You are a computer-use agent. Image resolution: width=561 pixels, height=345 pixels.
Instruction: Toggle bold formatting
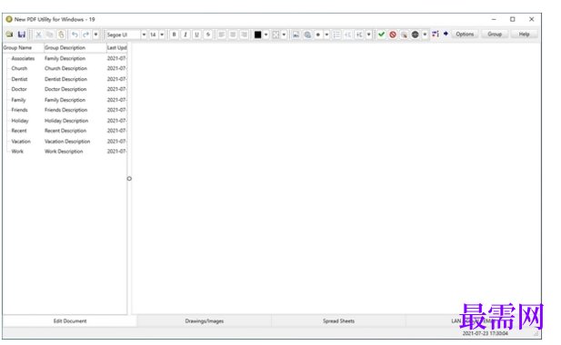point(174,34)
